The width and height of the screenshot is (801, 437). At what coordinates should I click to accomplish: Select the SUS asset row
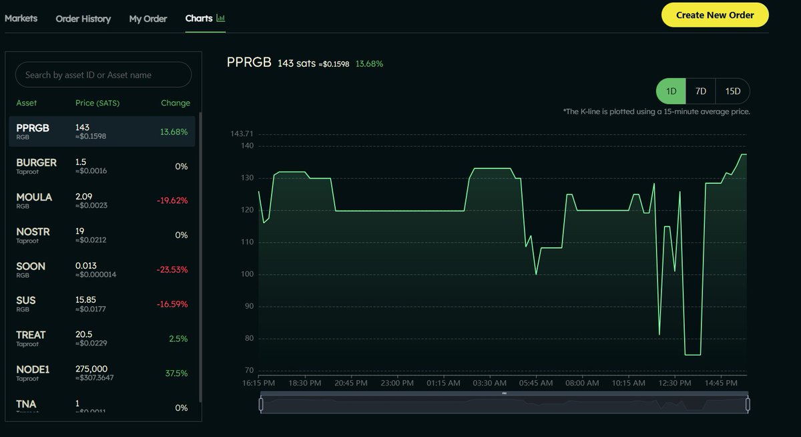(102, 304)
